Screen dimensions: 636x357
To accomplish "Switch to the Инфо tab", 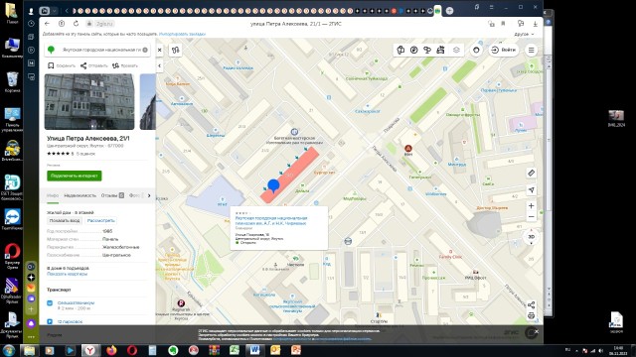I will point(53,195).
